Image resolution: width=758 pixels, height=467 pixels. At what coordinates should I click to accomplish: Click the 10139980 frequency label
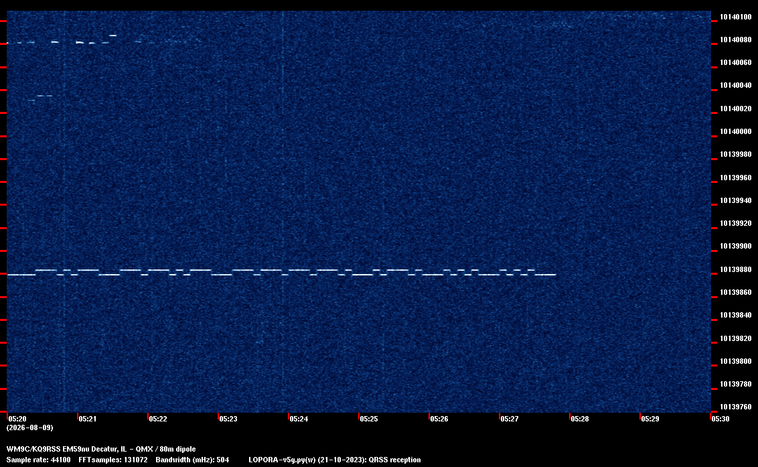[x=736, y=154]
